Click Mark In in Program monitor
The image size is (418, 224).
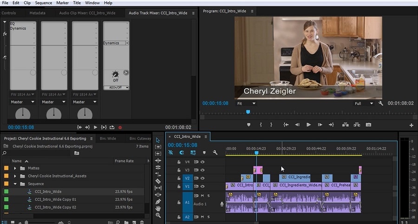pos(261,125)
